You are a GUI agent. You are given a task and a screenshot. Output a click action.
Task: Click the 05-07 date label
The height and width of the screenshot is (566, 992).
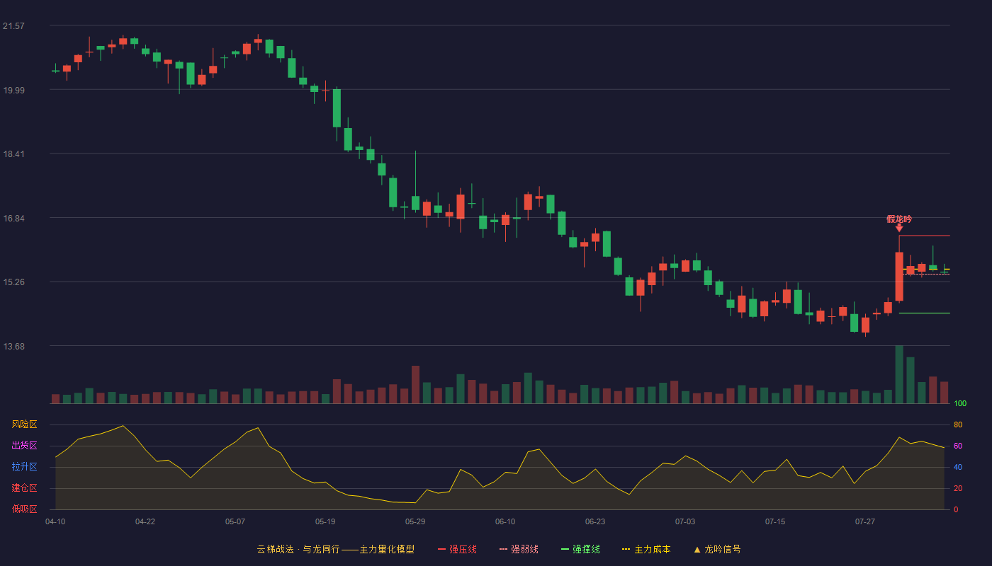[235, 521]
